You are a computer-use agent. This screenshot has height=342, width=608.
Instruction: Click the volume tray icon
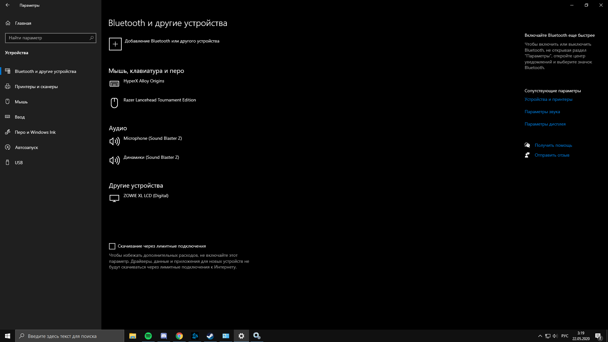pyautogui.click(x=555, y=336)
